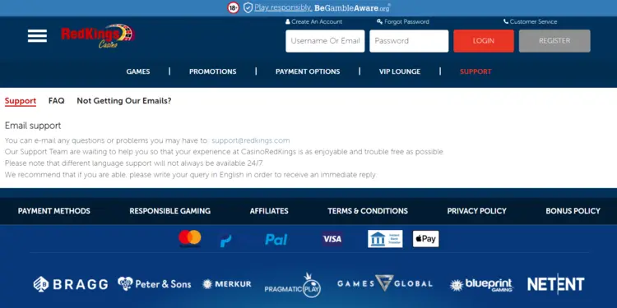Click the grey REGISTER button
617x308 pixels.
click(554, 41)
